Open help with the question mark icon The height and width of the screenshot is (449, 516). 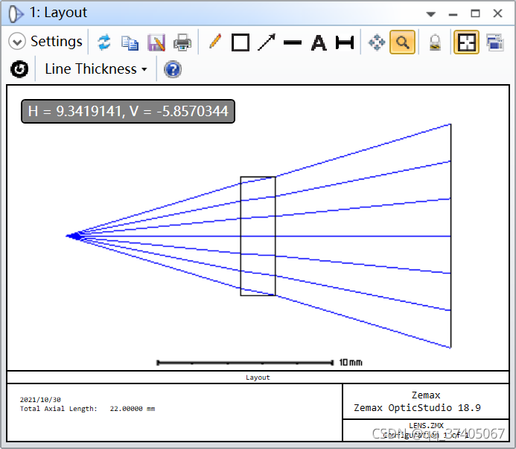point(173,69)
